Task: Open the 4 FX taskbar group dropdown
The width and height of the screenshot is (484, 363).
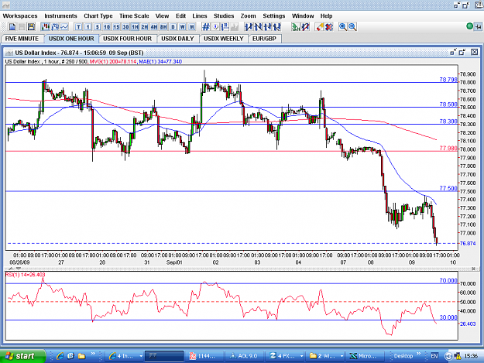Action: [x=301, y=356]
